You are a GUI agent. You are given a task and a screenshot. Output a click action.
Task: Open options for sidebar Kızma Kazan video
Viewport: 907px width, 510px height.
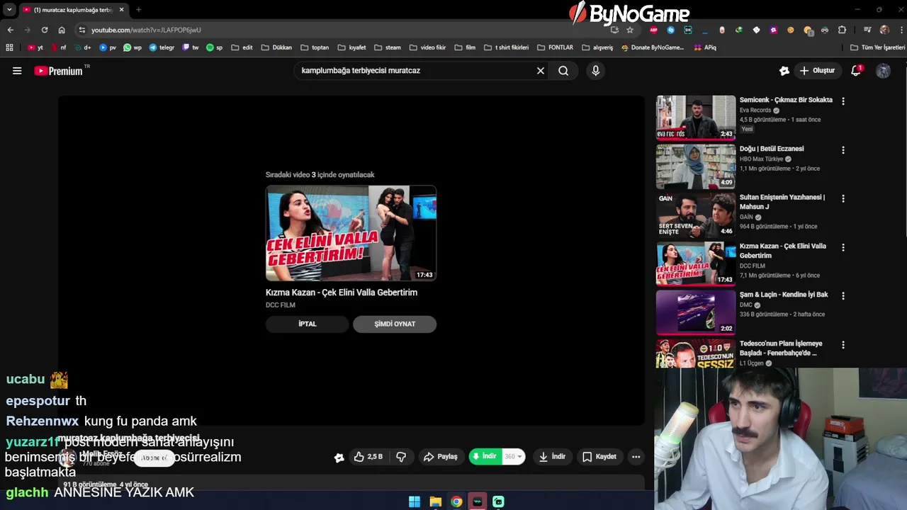pos(843,247)
